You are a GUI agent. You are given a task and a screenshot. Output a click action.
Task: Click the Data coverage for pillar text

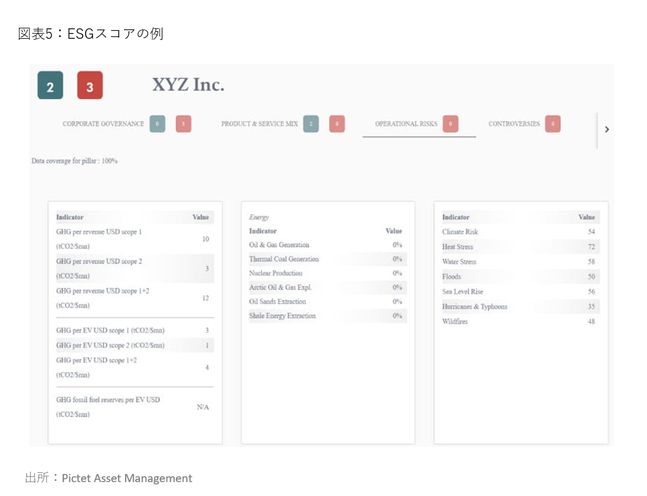(74, 161)
